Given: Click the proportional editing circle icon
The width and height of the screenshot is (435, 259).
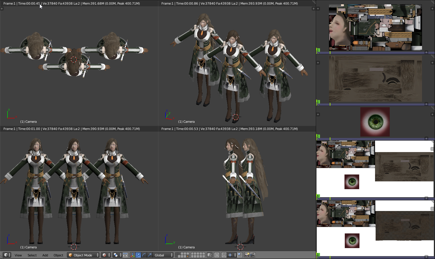Looking at the screenshot, I should 217,255.
